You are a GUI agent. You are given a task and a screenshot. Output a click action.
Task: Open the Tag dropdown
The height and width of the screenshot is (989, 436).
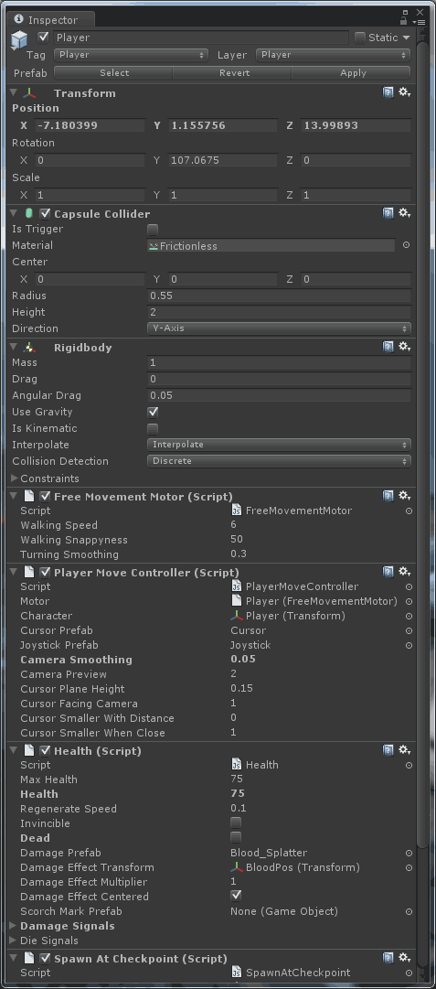click(x=131, y=55)
